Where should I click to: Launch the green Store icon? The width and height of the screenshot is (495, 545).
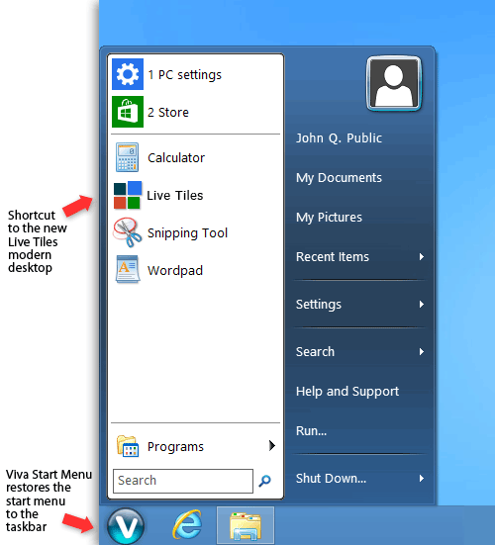[x=128, y=112]
